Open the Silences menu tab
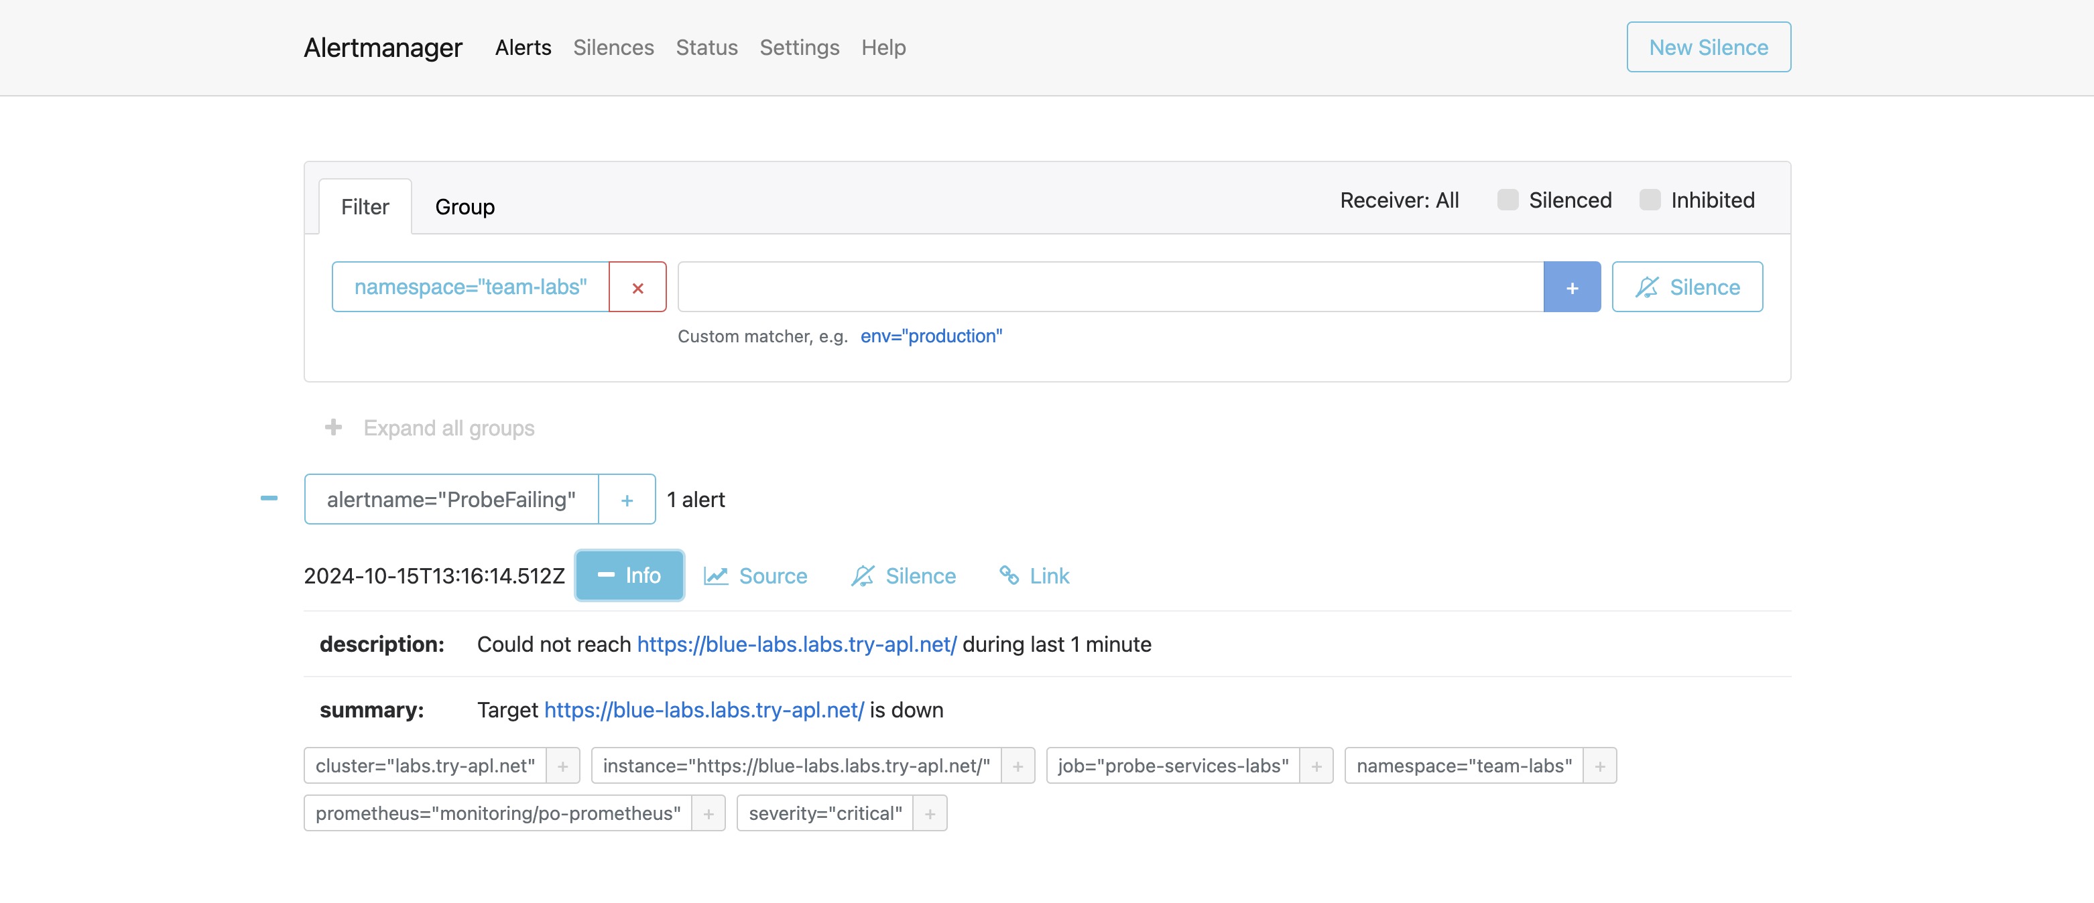Image resolution: width=2094 pixels, height=903 pixels. pyautogui.click(x=613, y=46)
